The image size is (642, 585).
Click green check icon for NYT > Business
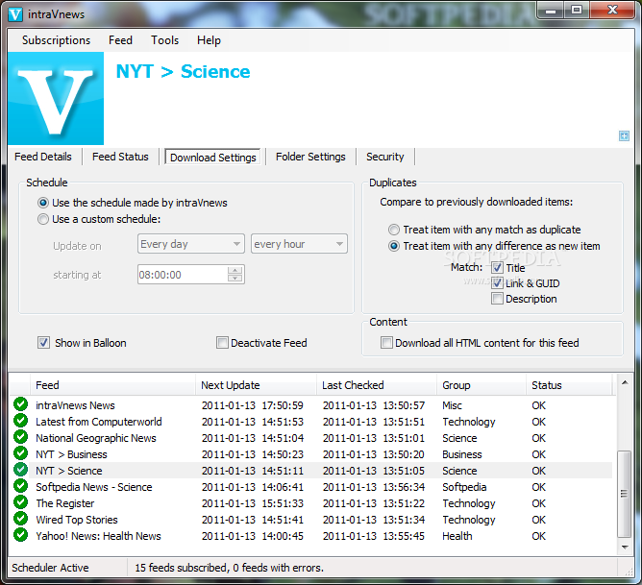pos(20,453)
